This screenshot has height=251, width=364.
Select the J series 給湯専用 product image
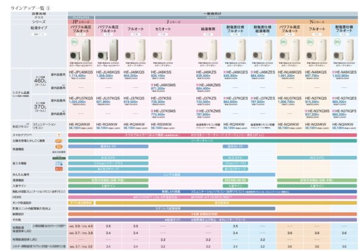[x=207, y=50]
